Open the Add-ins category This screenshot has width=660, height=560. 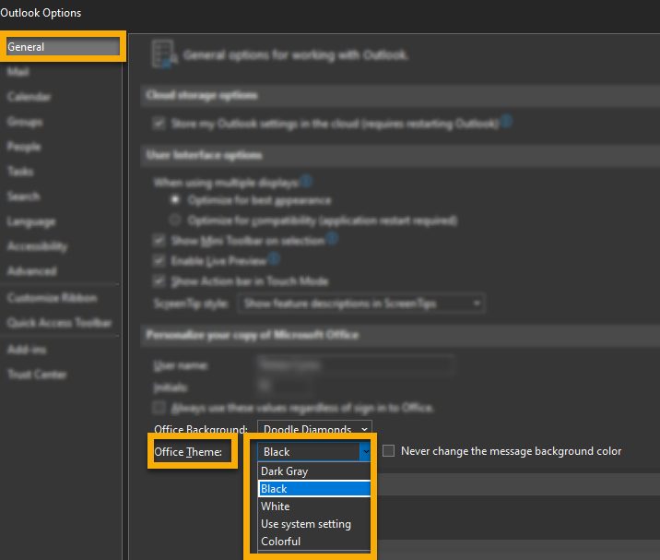(27, 350)
